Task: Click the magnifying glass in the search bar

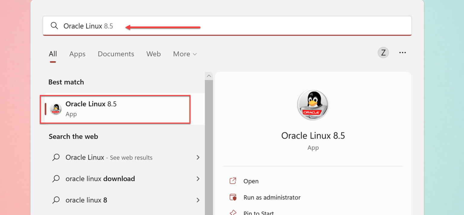Action: tap(54, 26)
